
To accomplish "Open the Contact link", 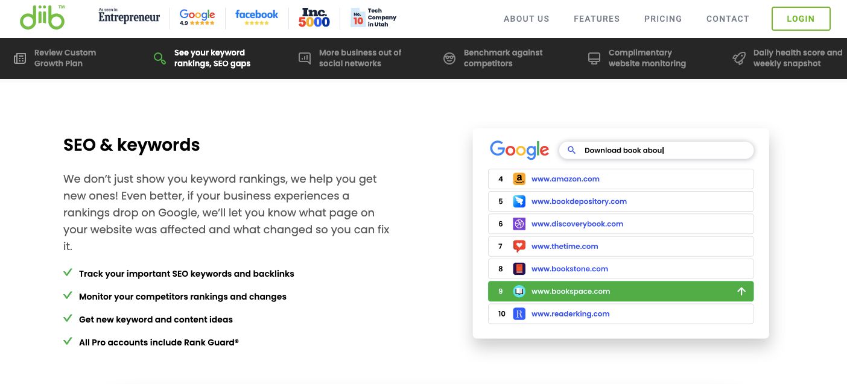I will [728, 19].
